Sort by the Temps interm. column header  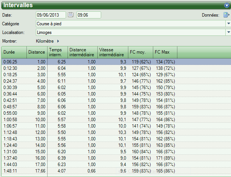(x=58, y=52)
